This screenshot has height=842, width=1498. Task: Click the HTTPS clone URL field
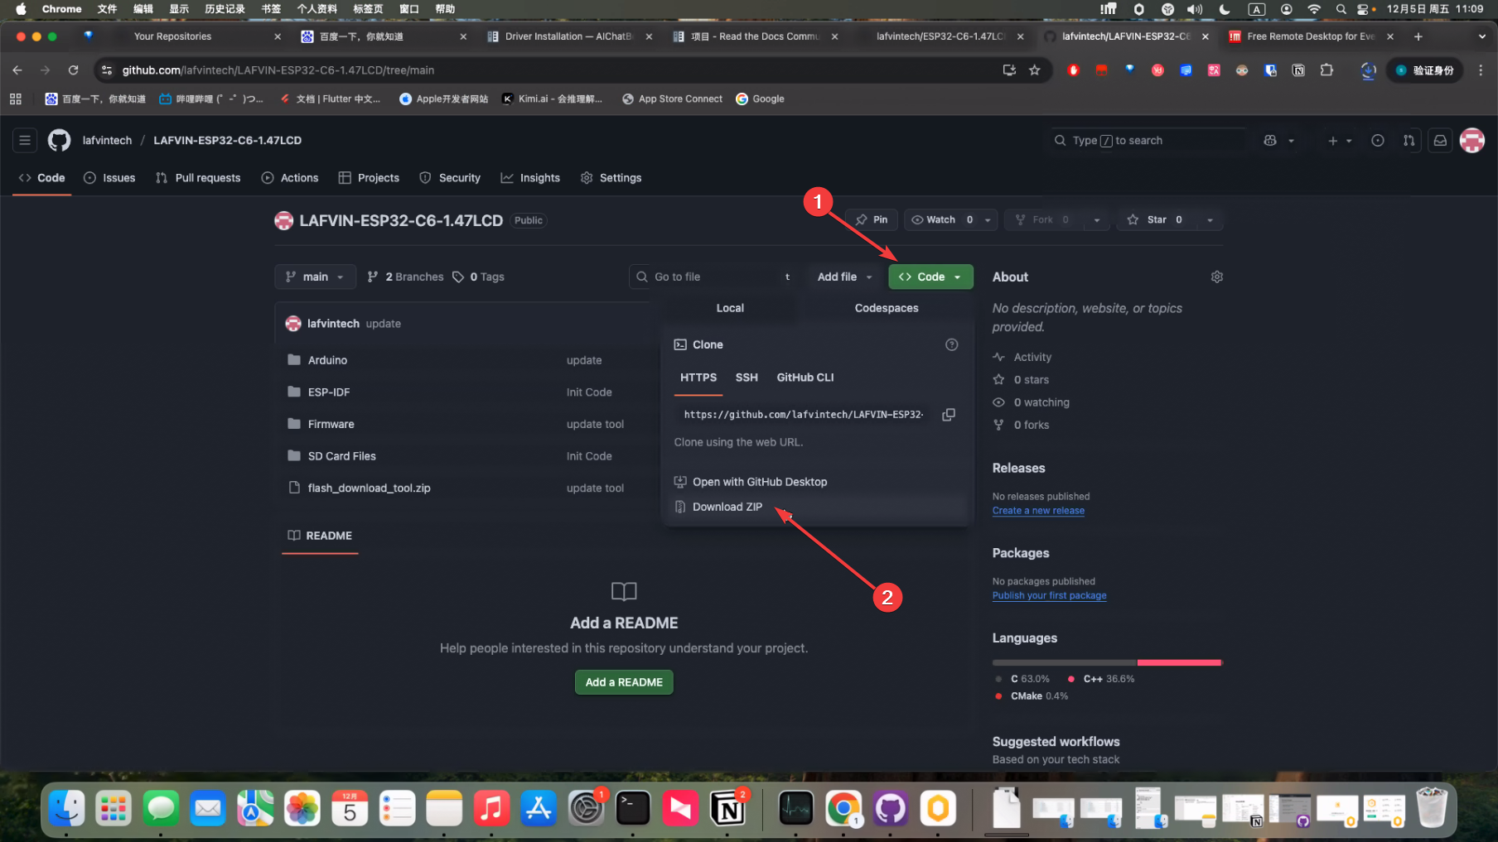click(x=803, y=415)
